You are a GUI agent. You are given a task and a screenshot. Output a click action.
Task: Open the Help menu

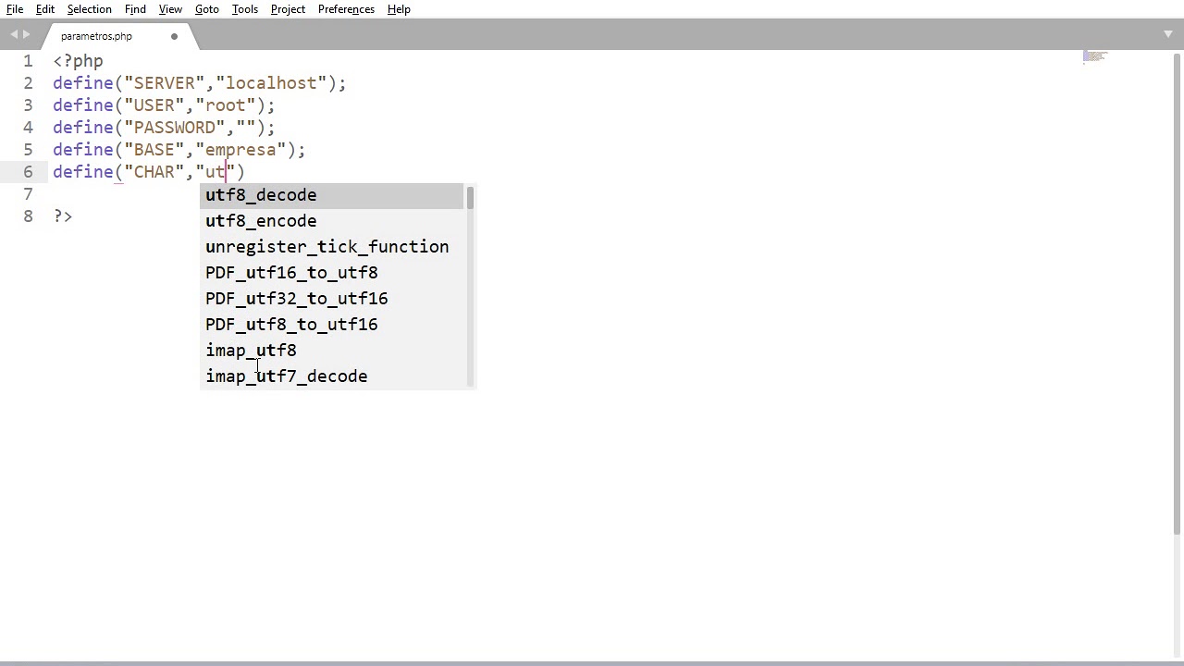pyautogui.click(x=399, y=9)
